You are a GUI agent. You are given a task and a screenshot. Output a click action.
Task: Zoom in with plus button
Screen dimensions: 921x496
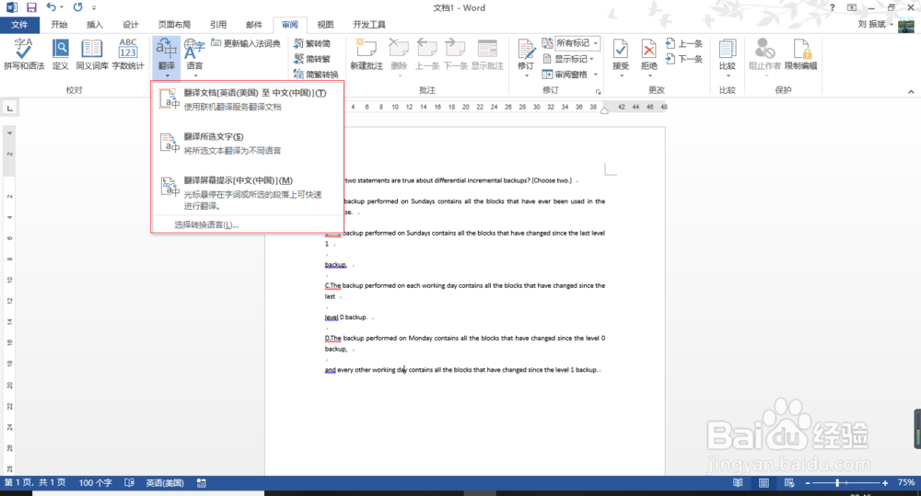click(x=885, y=482)
